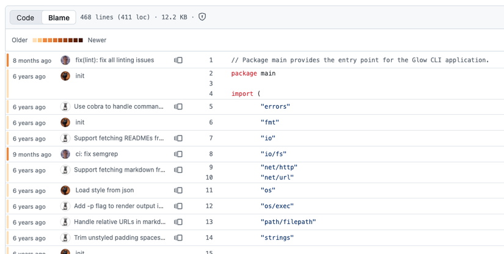Screen dimensions: 504x254
Task: Click the Glow CLI comment on line 1
Action: tap(360, 60)
